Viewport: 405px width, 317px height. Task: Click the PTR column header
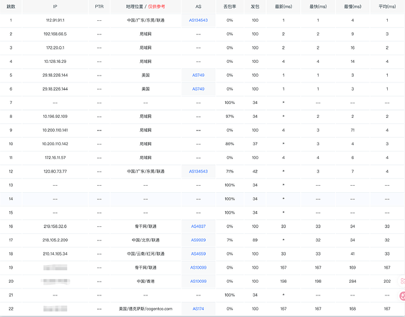(99, 6)
